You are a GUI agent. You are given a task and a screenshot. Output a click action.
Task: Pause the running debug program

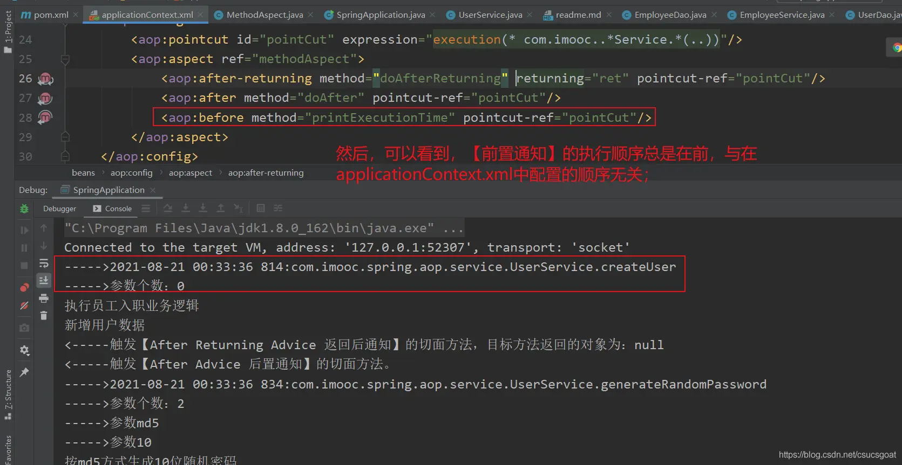point(24,248)
